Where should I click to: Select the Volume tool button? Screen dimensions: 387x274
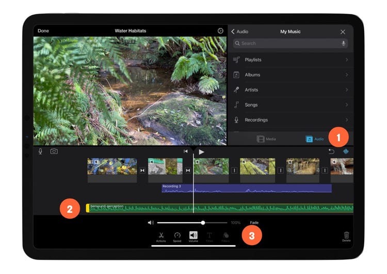click(193, 236)
